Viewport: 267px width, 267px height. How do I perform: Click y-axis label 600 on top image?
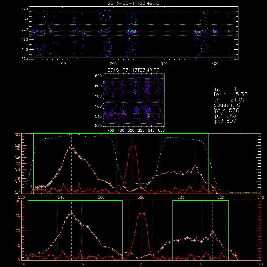coord(25,19)
